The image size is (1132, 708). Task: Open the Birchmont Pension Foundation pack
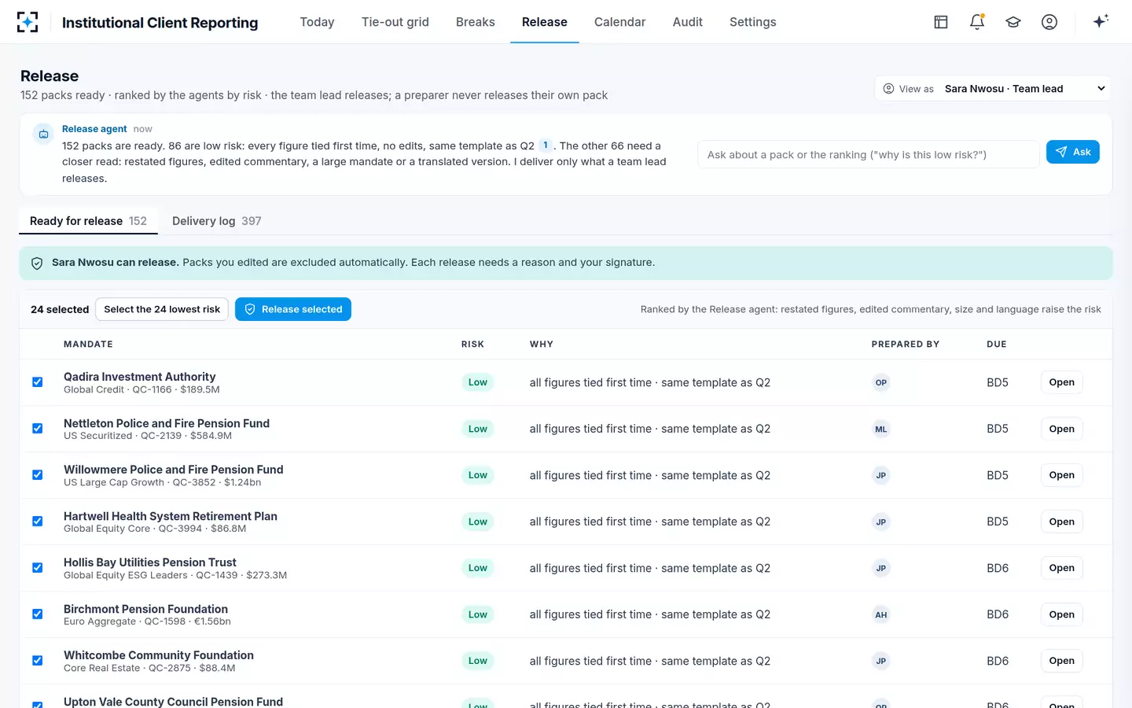click(x=1061, y=614)
